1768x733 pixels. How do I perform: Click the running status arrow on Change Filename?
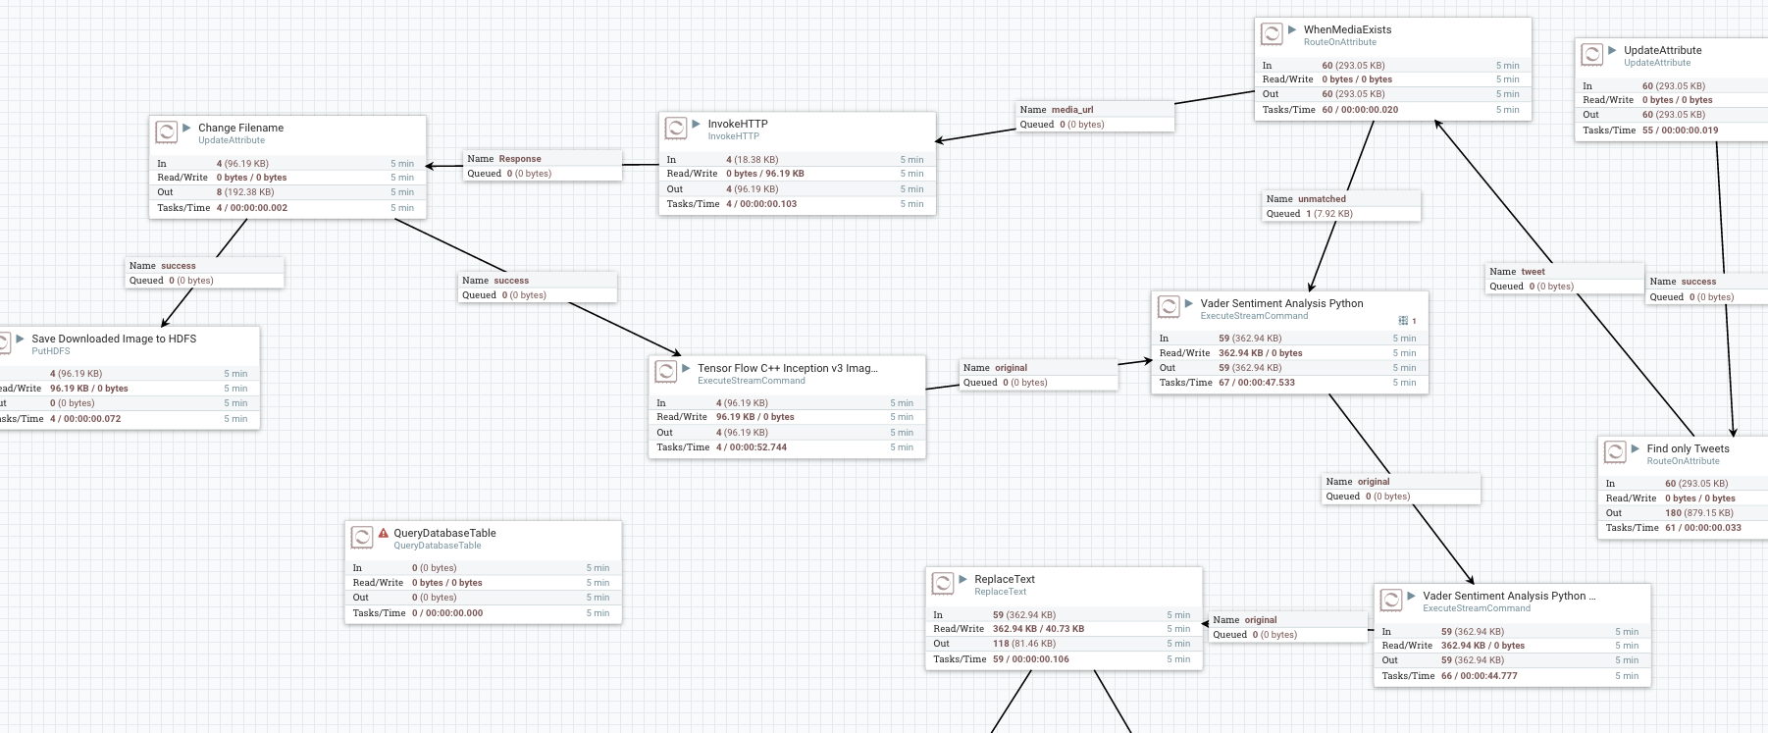pyautogui.click(x=186, y=128)
